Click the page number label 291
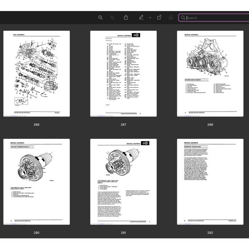This screenshot has height=249, width=249. [123, 233]
